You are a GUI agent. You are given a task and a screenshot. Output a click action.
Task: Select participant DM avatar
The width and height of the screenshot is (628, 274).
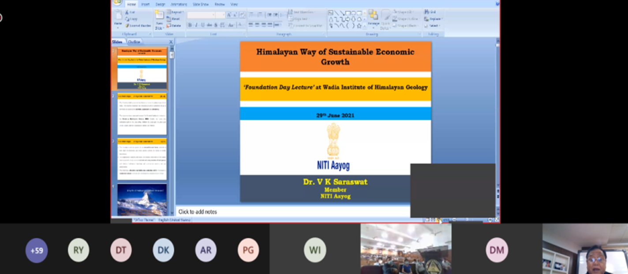pos(497,250)
